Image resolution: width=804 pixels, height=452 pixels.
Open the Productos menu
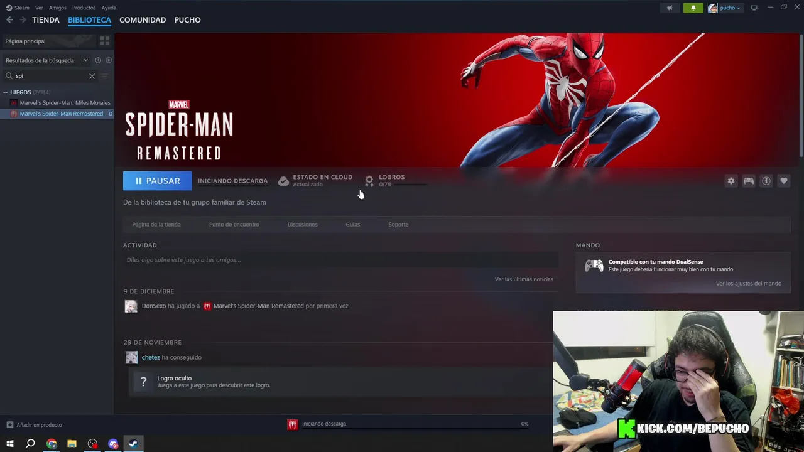(84, 8)
